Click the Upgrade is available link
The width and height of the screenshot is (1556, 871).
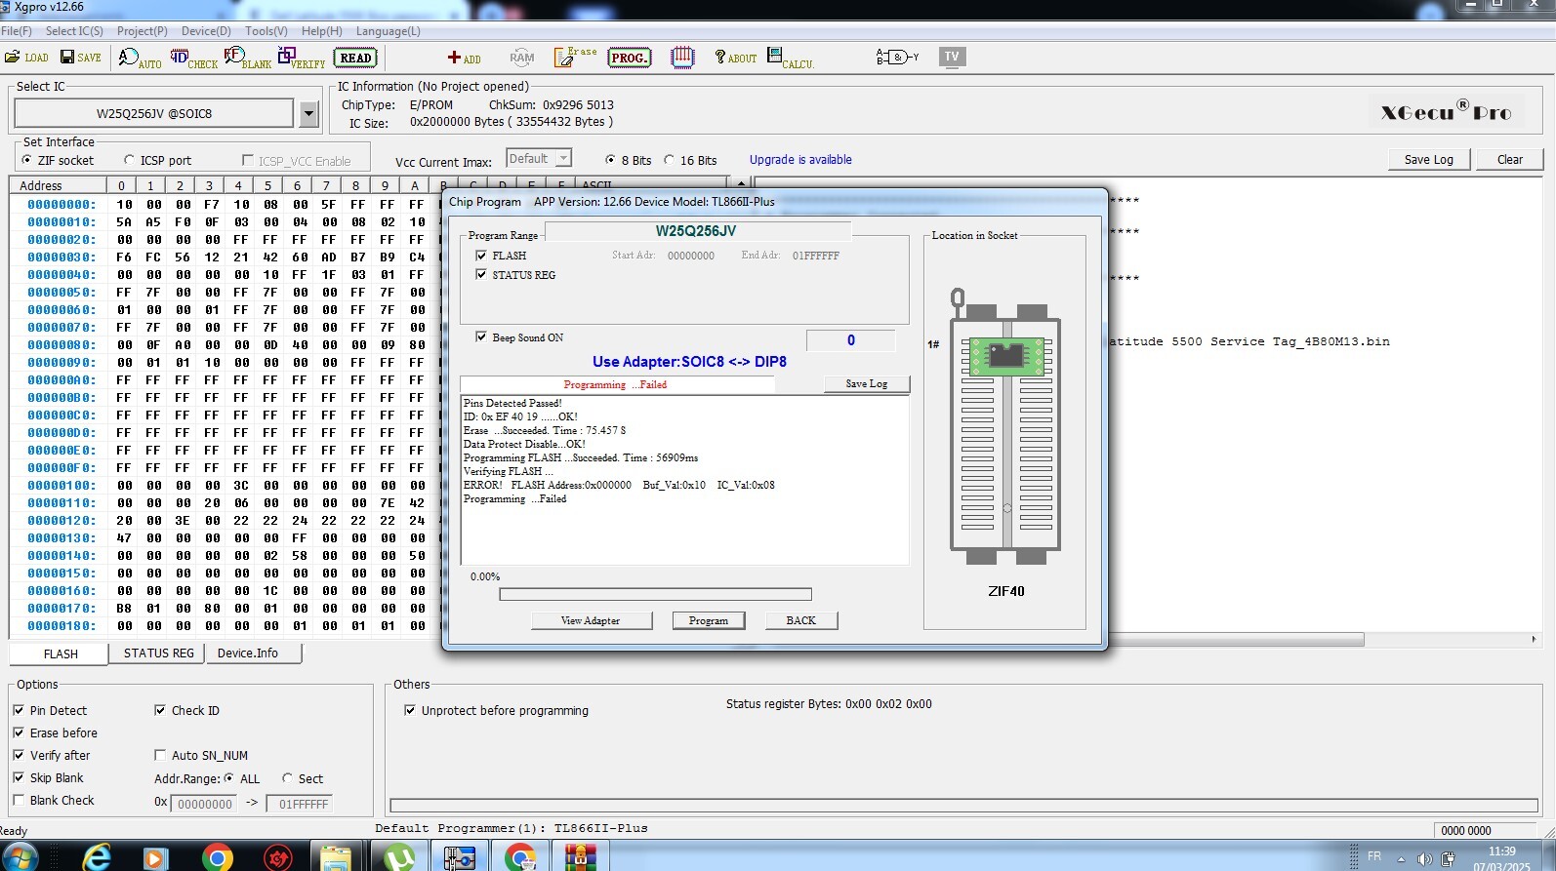click(x=800, y=160)
